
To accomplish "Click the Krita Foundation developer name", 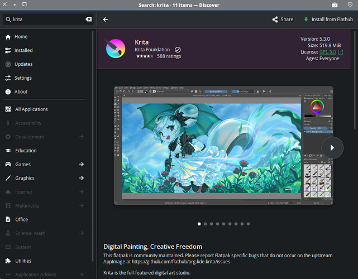I will (152, 50).
